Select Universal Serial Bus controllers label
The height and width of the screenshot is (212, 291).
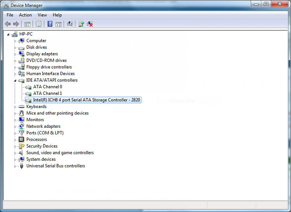tap(55, 166)
